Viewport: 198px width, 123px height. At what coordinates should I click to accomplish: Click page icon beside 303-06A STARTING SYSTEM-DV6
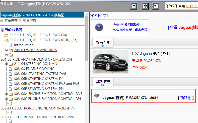coord(11,74)
